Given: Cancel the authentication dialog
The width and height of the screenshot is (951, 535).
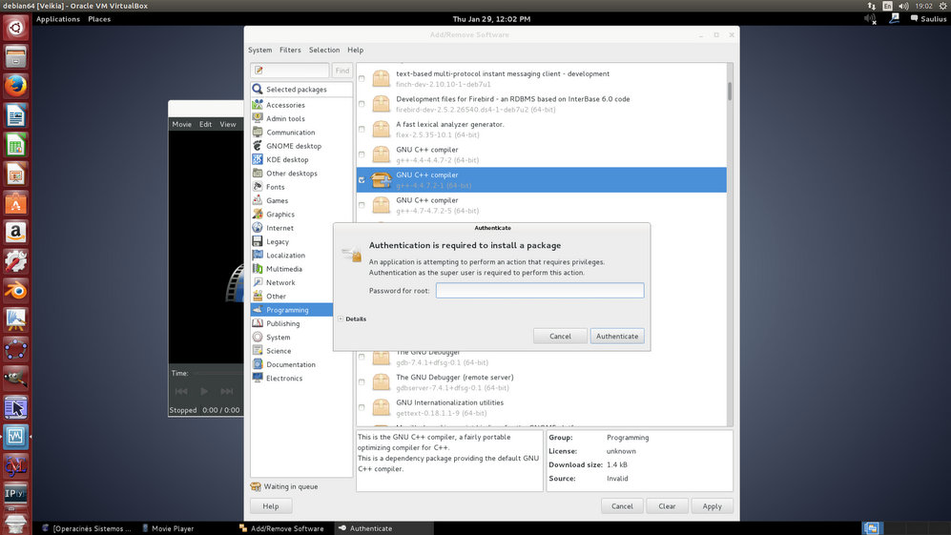Looking at the screenshot, I should 560,336.
